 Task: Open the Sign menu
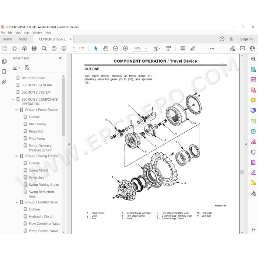pos(27,33)
